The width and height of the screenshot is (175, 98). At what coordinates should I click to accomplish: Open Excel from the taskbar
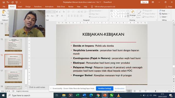[x=77, y=95]
